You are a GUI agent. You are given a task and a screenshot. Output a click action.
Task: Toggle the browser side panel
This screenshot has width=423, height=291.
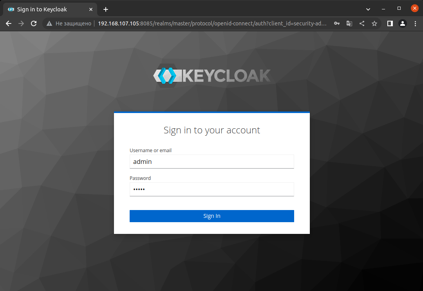click(390, 23)
